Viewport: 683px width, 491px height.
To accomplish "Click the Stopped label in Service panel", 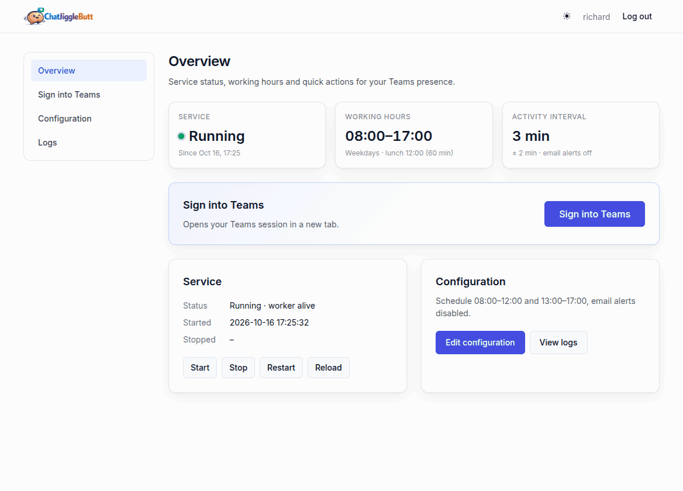I will point(199,340).
